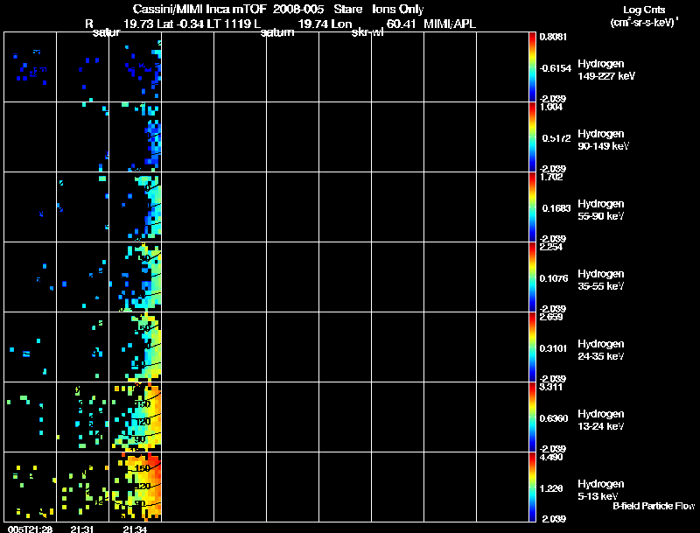Select the 21:34 time label
This screenshot has width=700, height=533.
click(134, 528)
